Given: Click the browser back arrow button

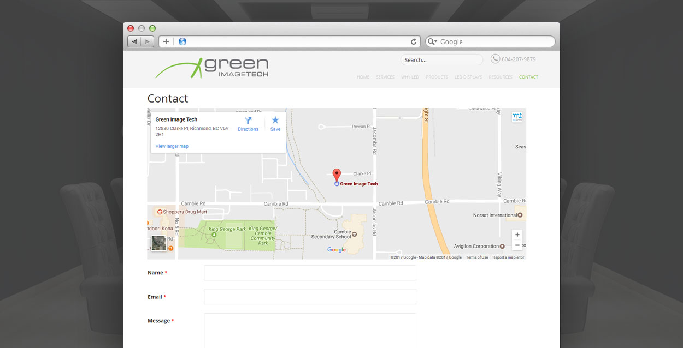Looking at the screenshot, I should [x=134, y=41].
